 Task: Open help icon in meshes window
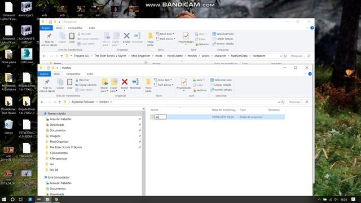coord(310,74)
